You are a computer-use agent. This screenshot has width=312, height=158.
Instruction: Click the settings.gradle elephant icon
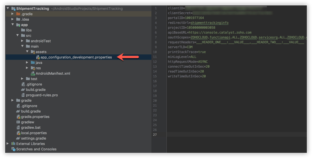tap(18, 138)
